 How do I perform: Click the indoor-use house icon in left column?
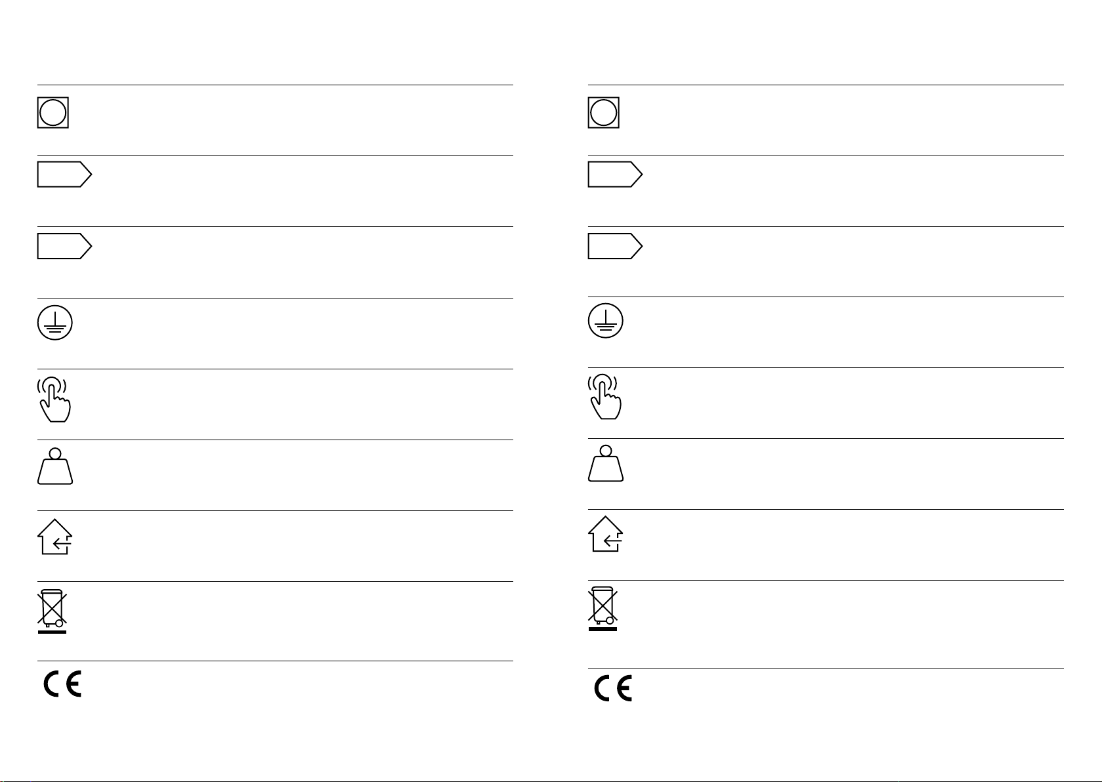tap(55, 537)
